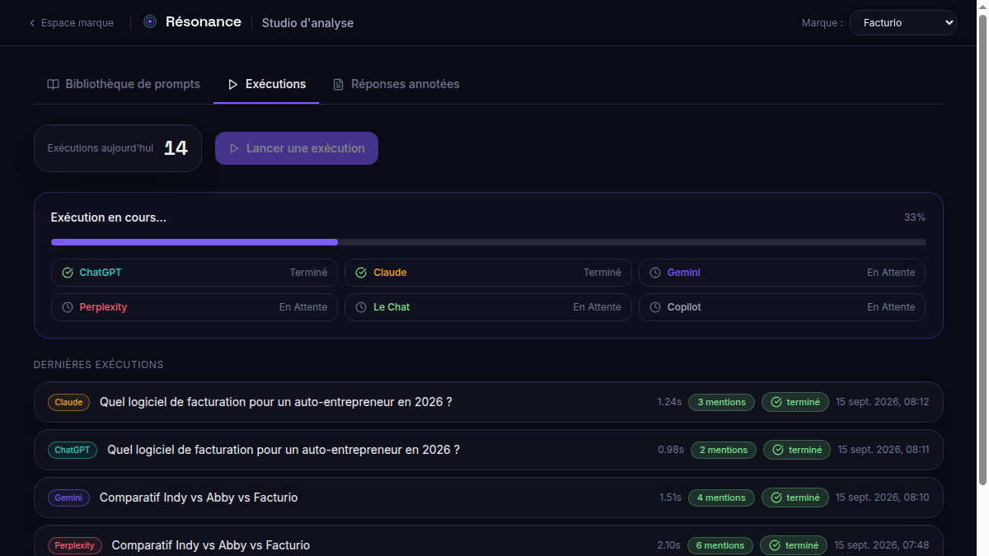Screen dimensions: 989x556
Task: Open Perplexity's Comparatif Indy vs Abby row
Action: 489,541
